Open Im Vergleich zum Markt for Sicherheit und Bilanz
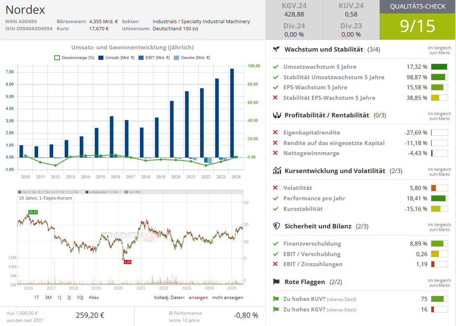 coord(440,227)
